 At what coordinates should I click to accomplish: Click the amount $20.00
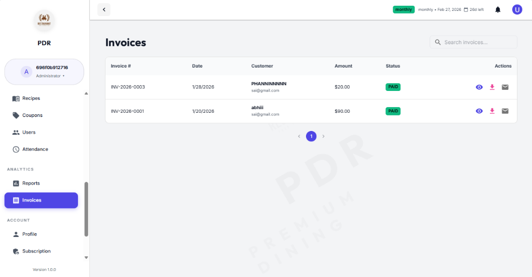click(342, 87)
